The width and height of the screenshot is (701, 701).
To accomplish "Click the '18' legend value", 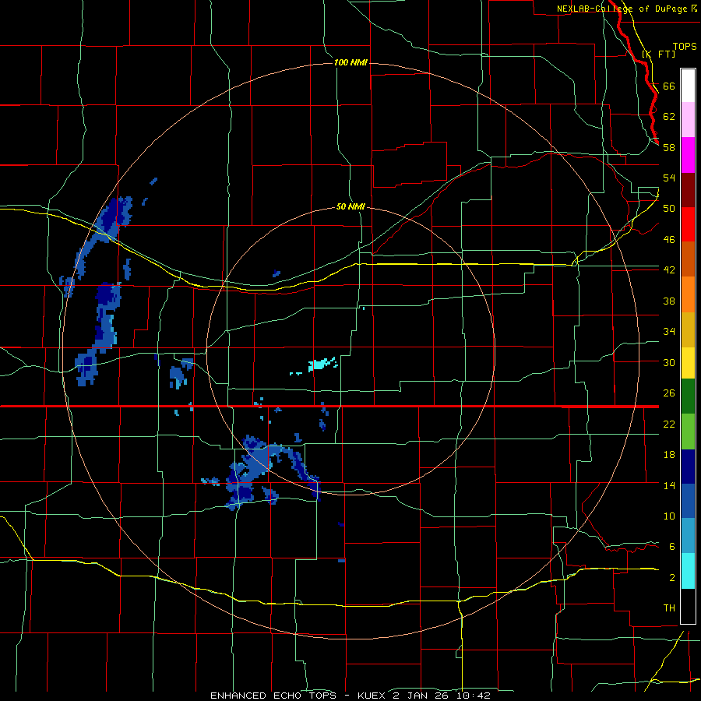I will tap(669, 455).
